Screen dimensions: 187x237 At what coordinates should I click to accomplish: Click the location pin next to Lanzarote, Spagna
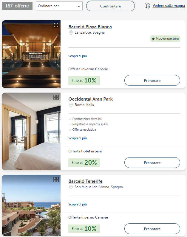pyautogui.click(x=71, y=33)
